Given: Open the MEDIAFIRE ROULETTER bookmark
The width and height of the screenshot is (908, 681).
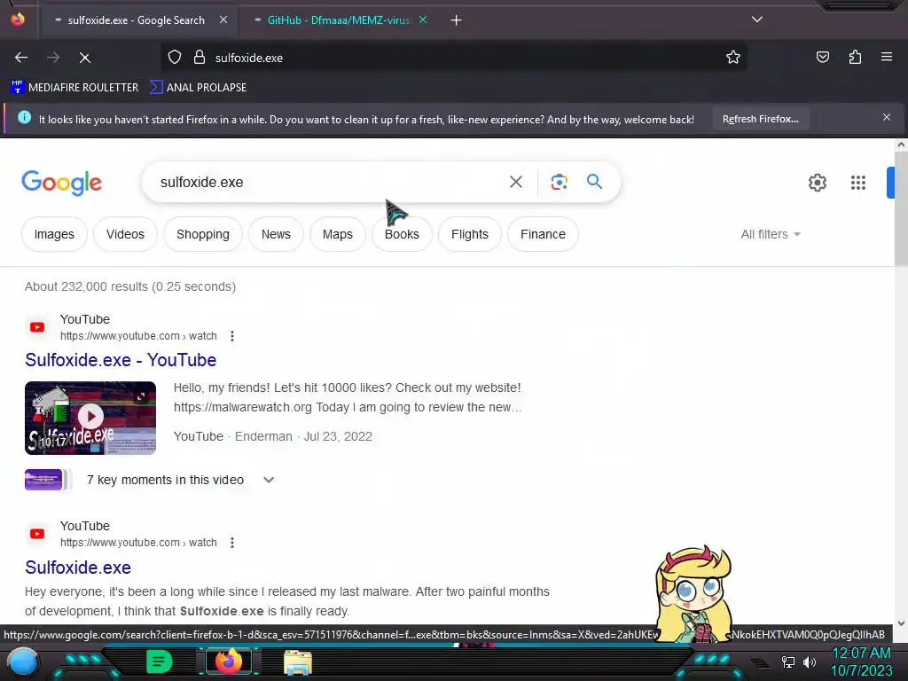Looking at the screenshot, I should point(74,88).
